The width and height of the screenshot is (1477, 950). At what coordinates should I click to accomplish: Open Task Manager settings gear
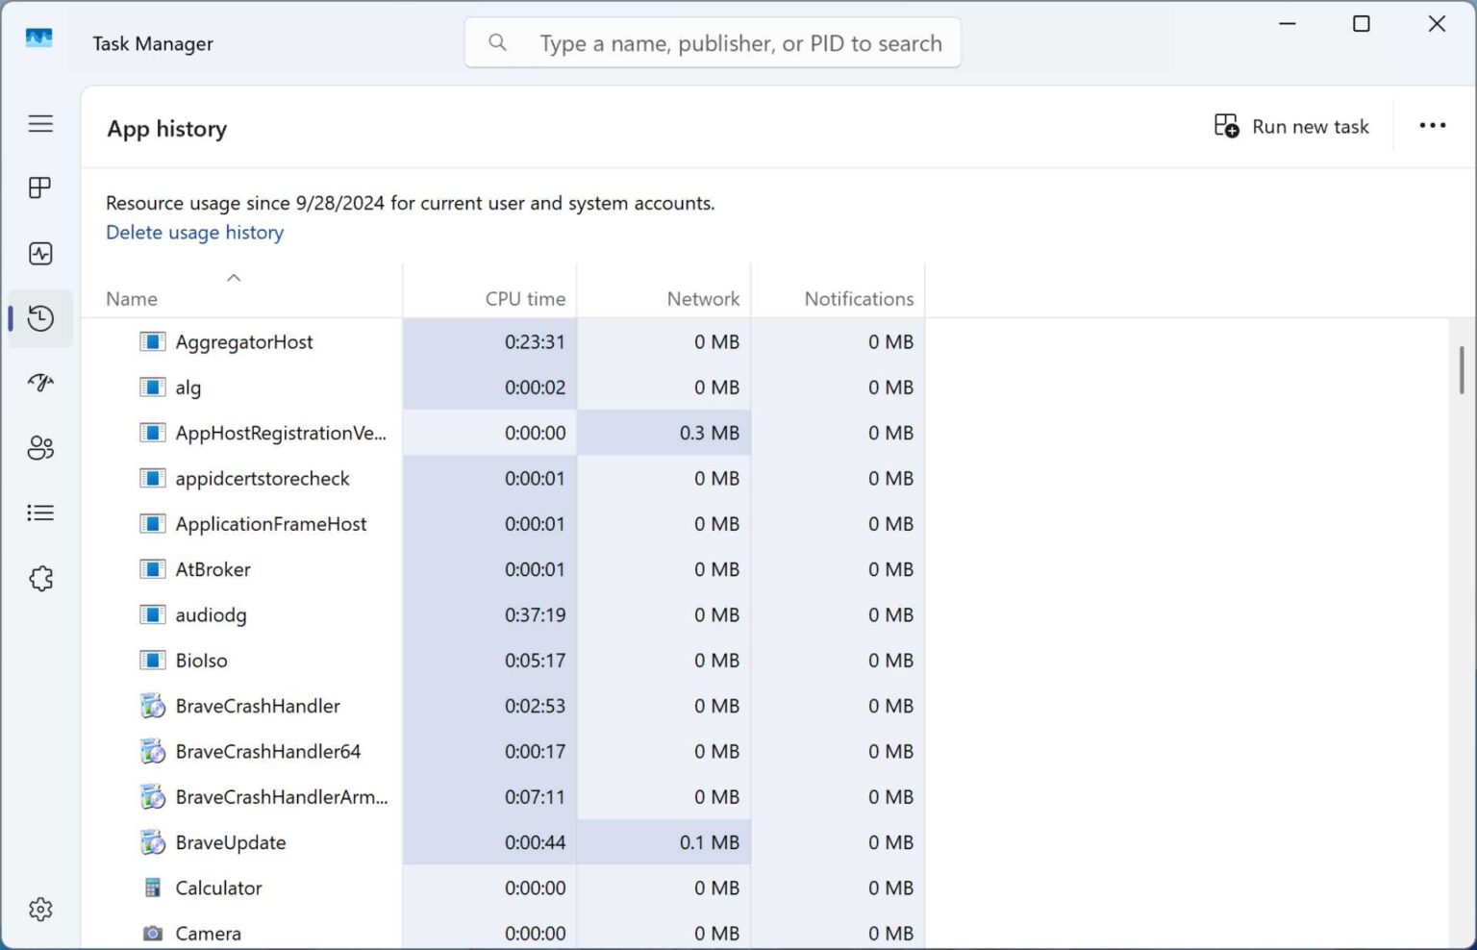point(39,909)
